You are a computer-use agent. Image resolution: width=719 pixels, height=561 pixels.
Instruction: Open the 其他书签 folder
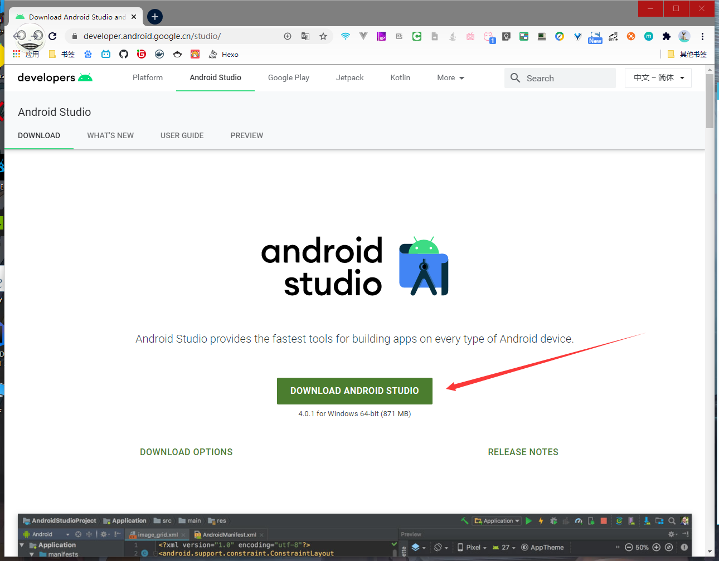coord(687,54)
